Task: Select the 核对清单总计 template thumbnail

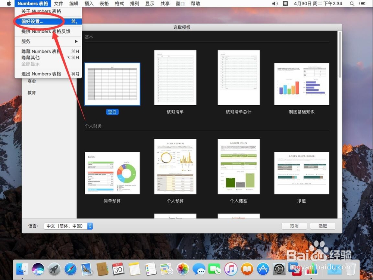Action: pos(239,78)
